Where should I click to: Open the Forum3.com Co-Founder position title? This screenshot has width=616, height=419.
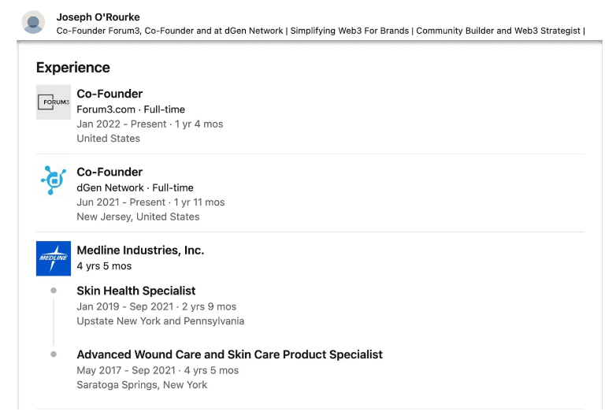tap(109, 94)
